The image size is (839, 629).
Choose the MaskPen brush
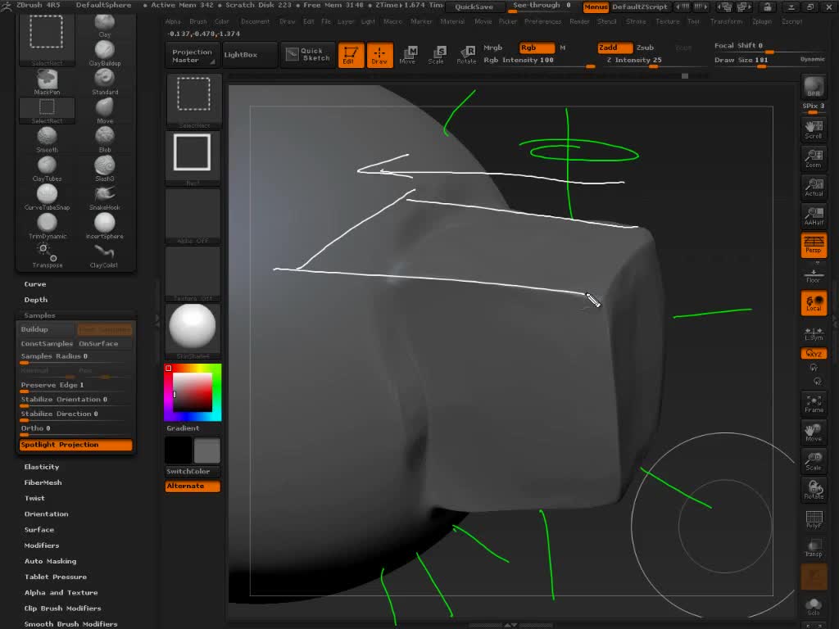pos(47,83)
